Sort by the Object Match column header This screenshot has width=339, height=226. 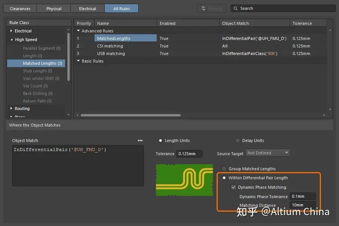coord(255,23)
